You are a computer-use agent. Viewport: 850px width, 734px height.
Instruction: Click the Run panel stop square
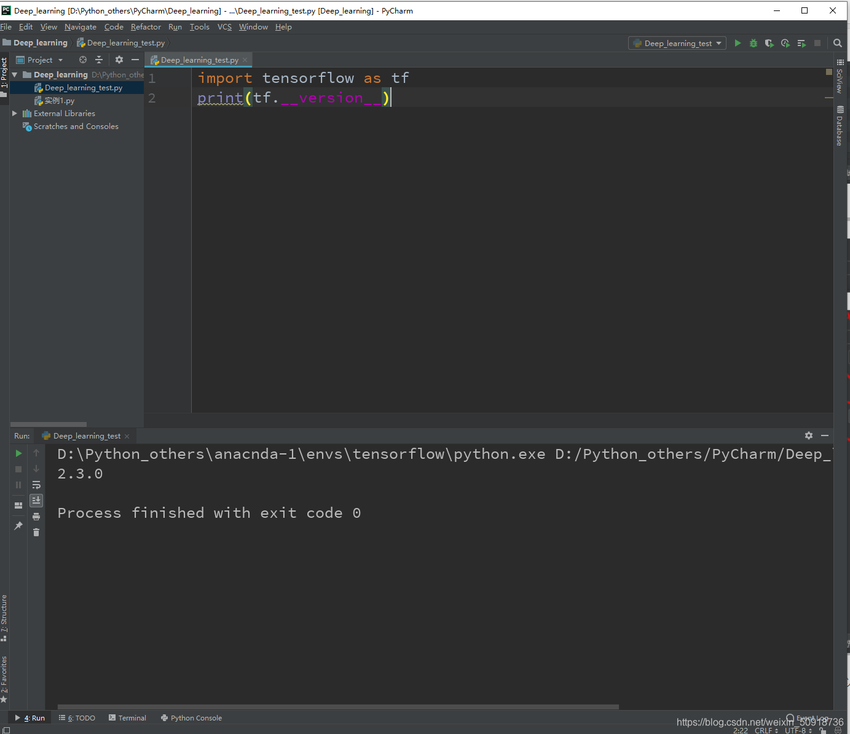pyautogui.click(x=18, y=469)
